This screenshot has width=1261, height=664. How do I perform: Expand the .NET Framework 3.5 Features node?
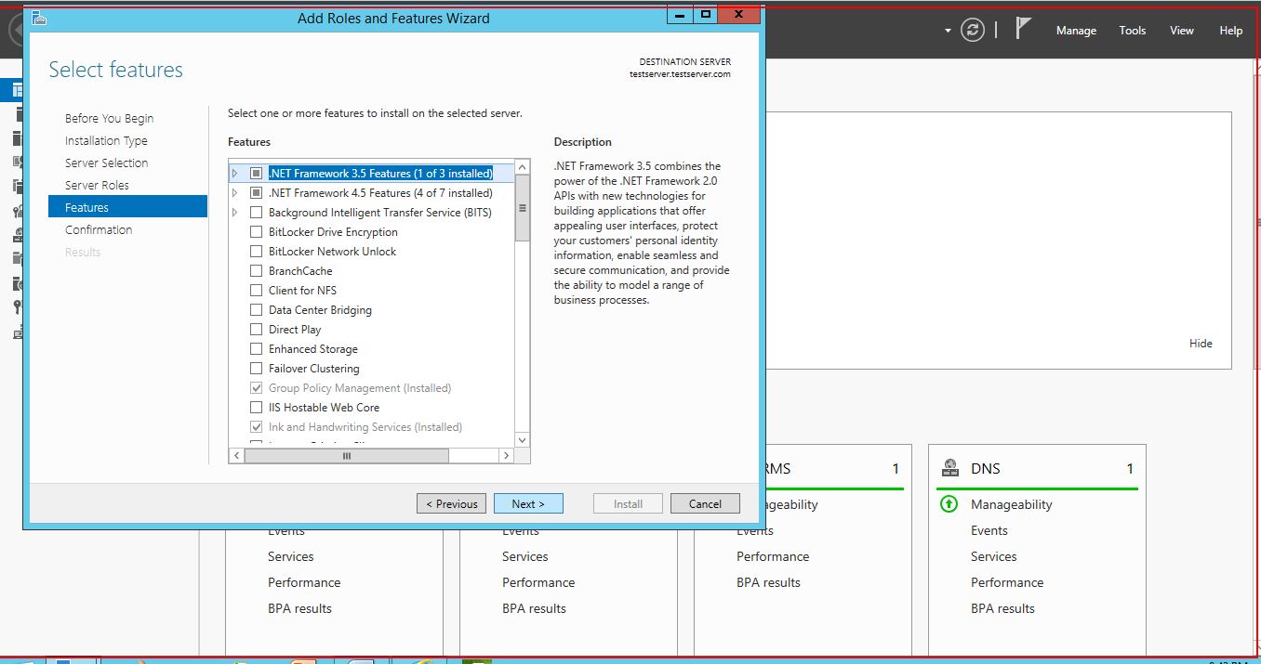point(235,174)
